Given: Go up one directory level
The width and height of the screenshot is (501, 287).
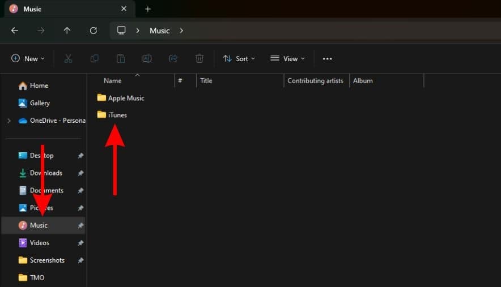Looking at the screenshot, I should [67, 31].
